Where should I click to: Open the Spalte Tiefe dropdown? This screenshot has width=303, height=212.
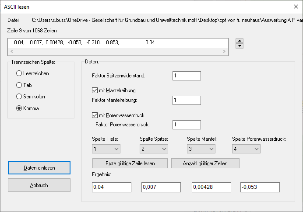click(x=106, y=149)
